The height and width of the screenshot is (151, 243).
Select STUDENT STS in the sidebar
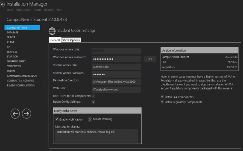pyautogui.click(x=14, y=66)
